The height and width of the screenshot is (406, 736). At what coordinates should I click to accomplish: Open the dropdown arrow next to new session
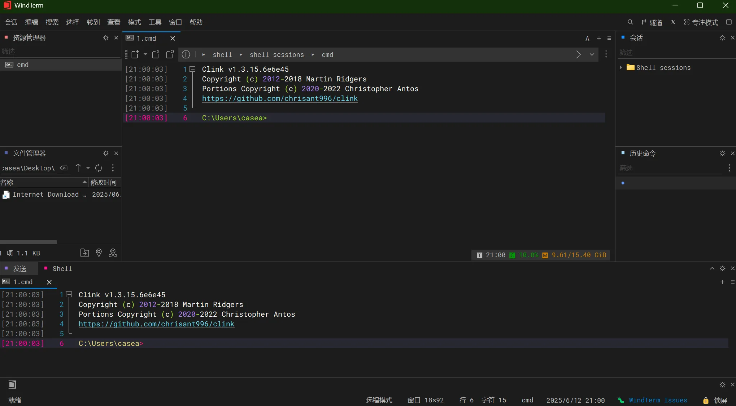click(x=145, y=54)
